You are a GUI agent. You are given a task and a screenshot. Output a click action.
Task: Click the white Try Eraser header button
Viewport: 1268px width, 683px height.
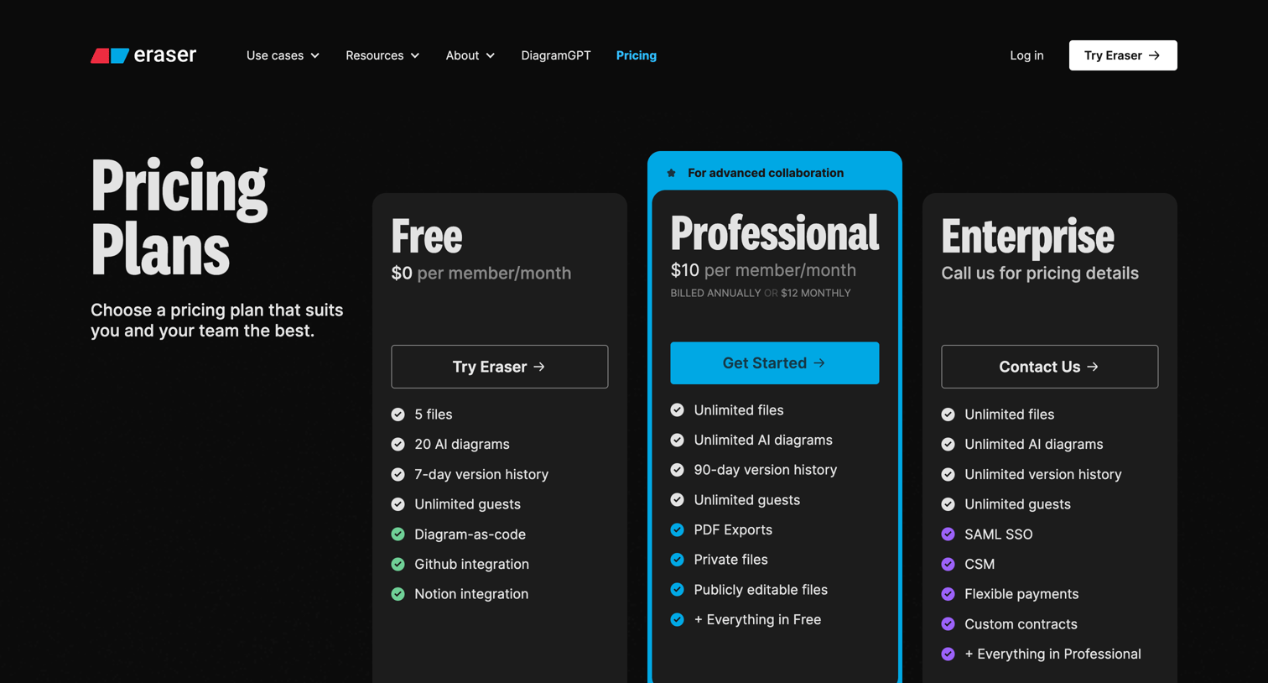point(1123,55)
